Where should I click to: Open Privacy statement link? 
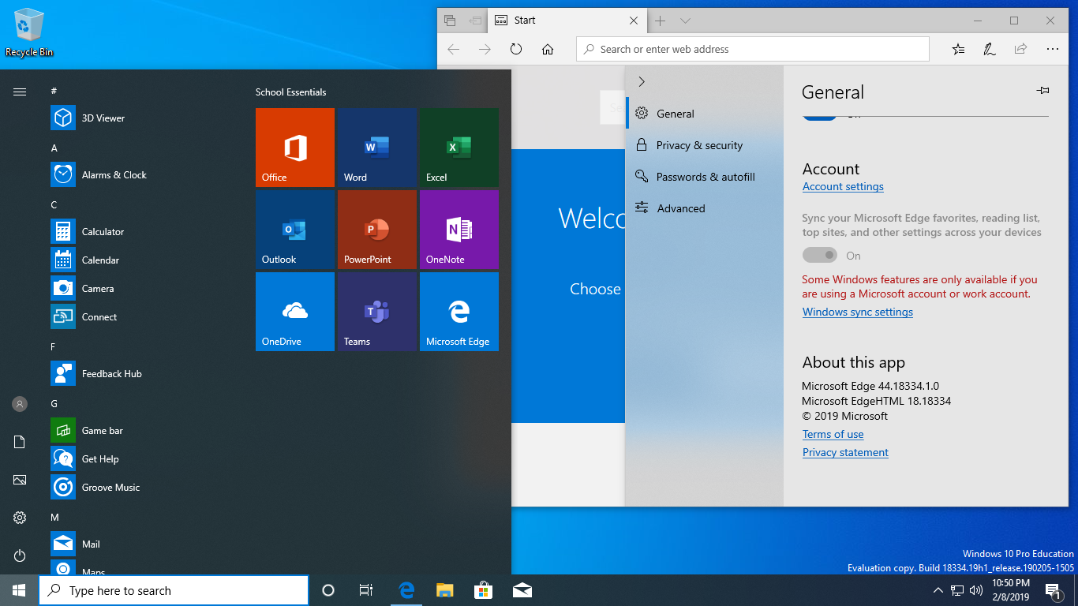pos(845,453)
